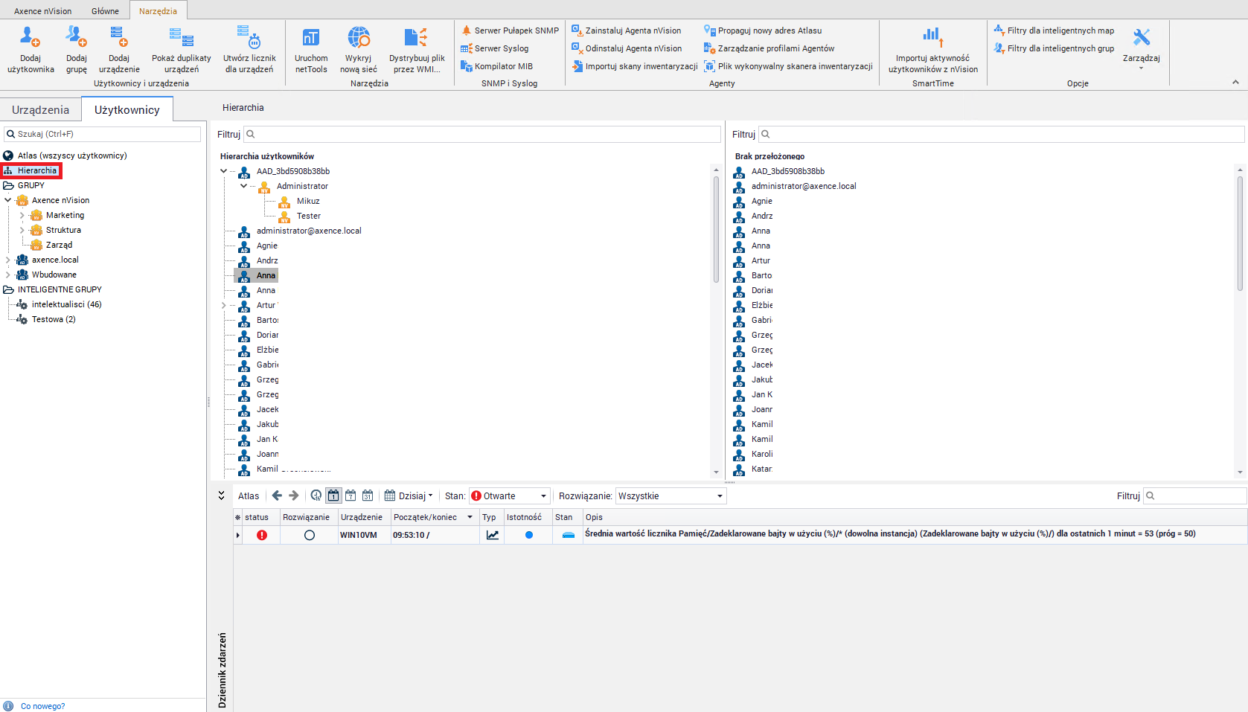Viewport: 1248px width, 712px height.
Task: Open the Stan dropdown showing Otwarte
Action: [510, 496]
